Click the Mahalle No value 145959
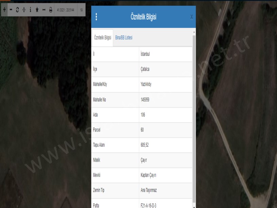 pyautogui.click(x=146, y=100)
